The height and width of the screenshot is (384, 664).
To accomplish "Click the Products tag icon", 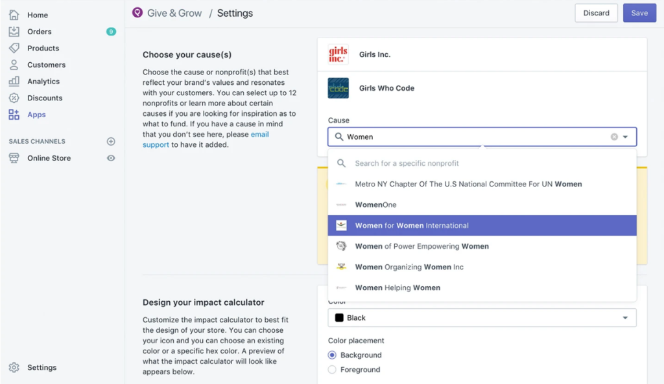I will tap(14, 48).
